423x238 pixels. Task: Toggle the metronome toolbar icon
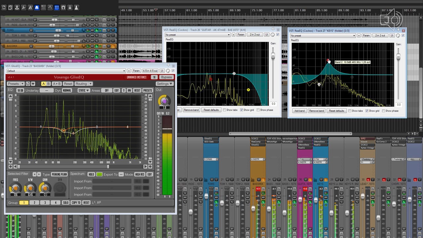(77, 7)
